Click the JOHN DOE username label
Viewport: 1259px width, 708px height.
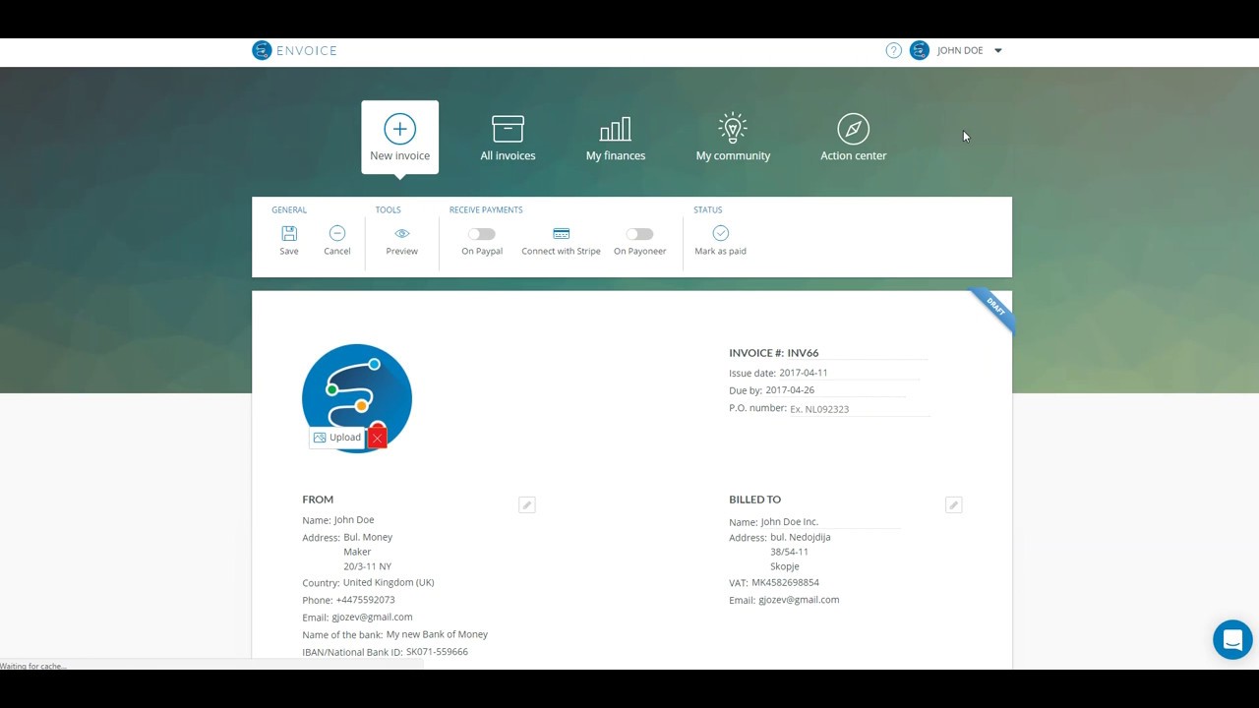click(960, 50)
